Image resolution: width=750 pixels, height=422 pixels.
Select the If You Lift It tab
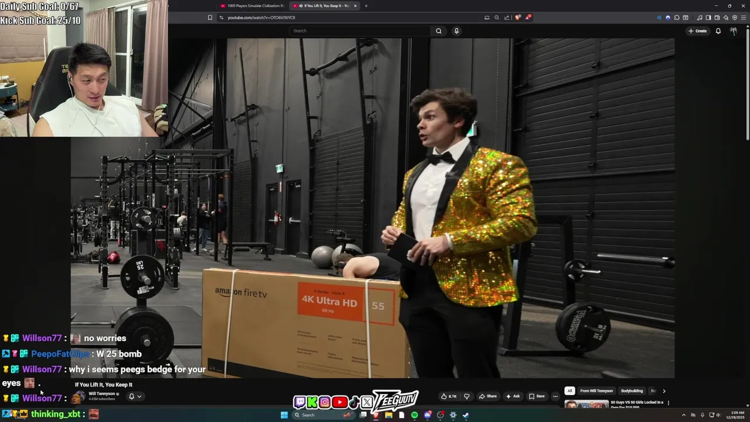point(323,6)
